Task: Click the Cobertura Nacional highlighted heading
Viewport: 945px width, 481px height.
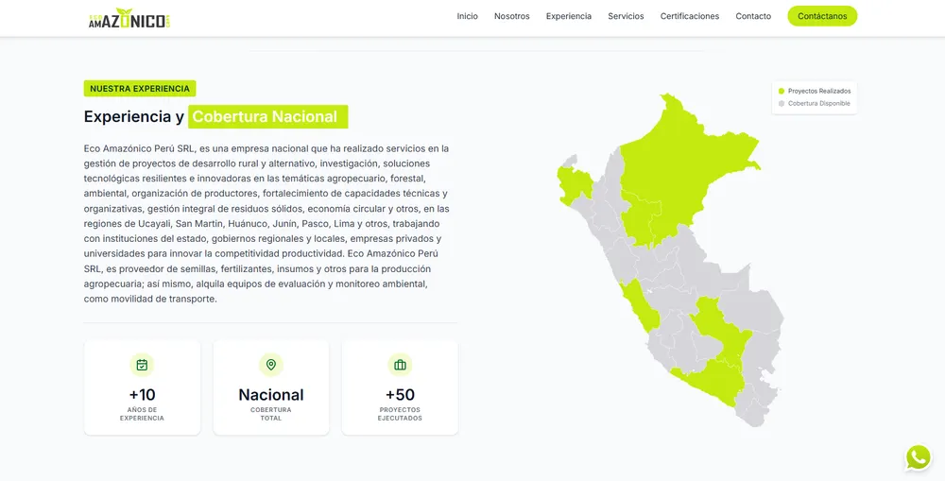Action: point(267,117)
